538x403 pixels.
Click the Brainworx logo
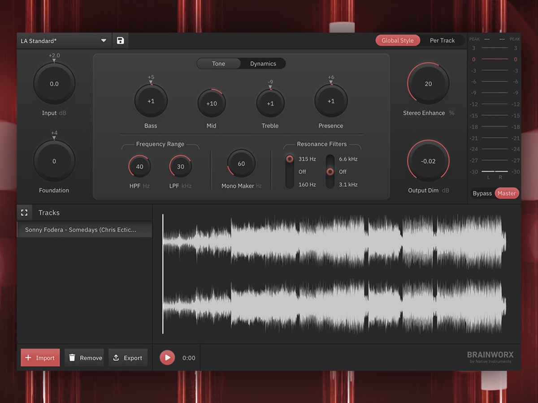coord(490,356)
